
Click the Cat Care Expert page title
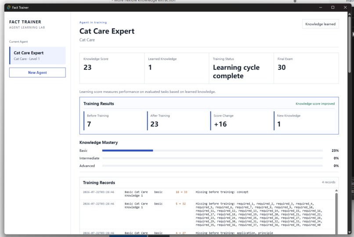107,31
